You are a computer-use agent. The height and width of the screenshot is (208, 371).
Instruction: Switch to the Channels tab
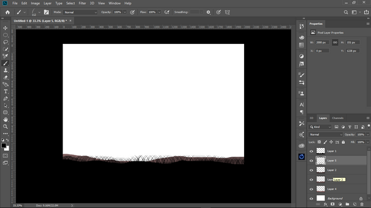[x=337, y=118]
